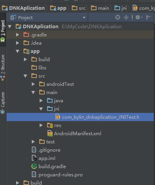Click the DNKAplication project root icon
This screenshot has height=185, width=155.
point(18,26)
